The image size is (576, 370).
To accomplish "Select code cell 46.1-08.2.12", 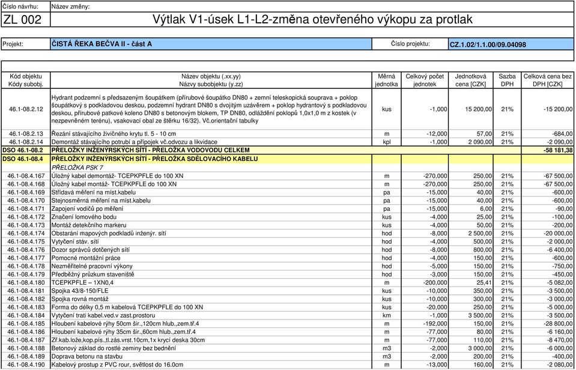I will coord(26,109).
